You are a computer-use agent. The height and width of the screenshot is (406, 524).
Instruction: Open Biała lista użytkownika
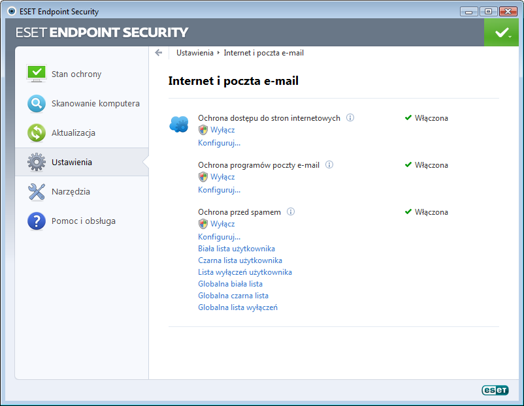tap(237, 249)
